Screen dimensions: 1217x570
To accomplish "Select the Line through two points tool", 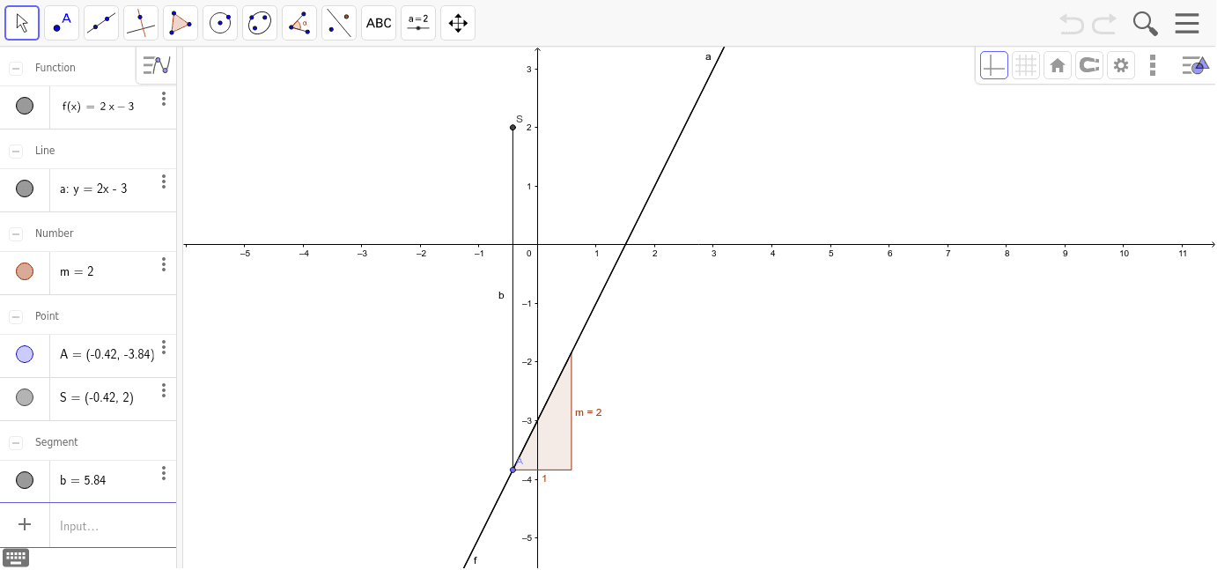I will point(101,23).
